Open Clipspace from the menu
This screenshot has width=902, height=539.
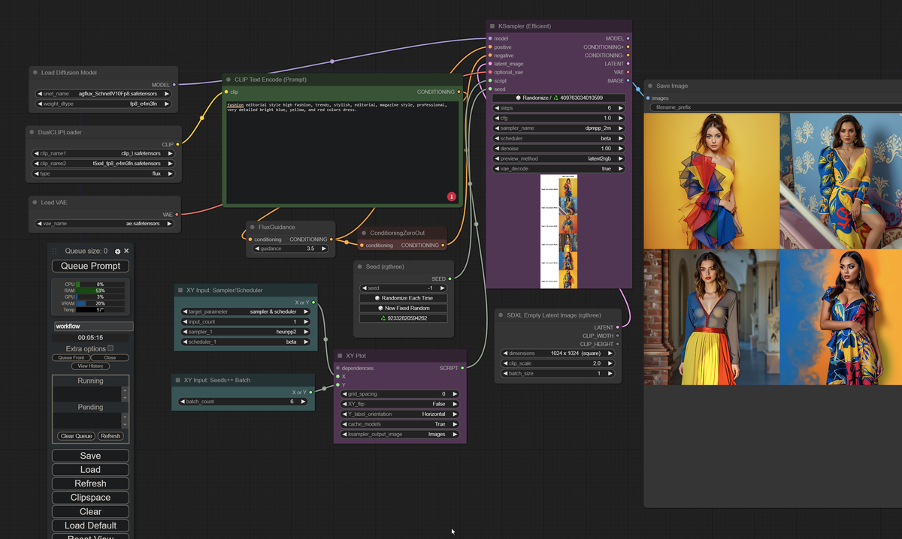pyautogui.click(x=90, y=498)
